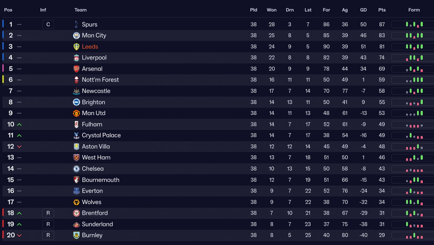Sort by the Won column header
This screenshot has width=434, height=245.
tap(271, 10)
